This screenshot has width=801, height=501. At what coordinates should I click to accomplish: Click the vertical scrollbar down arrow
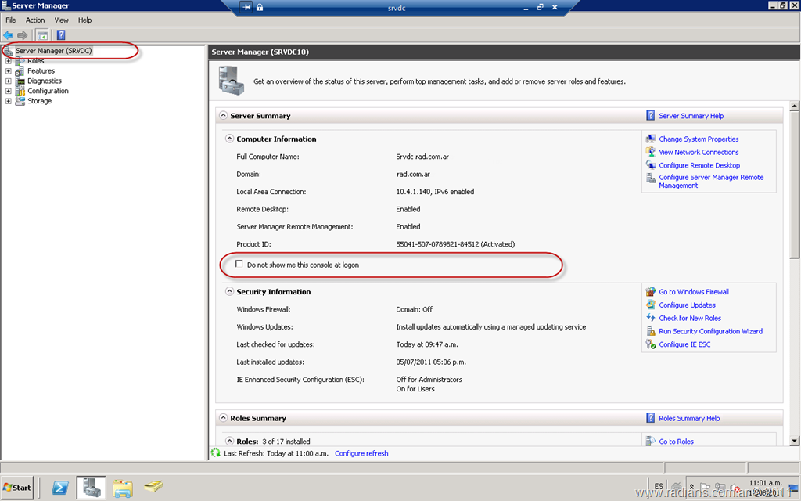(795, 441)
